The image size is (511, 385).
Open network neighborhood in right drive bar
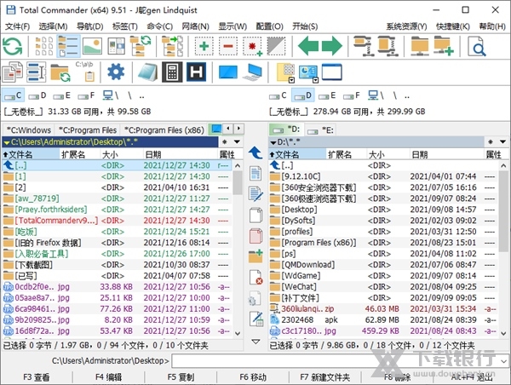pyautogui.click(x=376, y=95)
